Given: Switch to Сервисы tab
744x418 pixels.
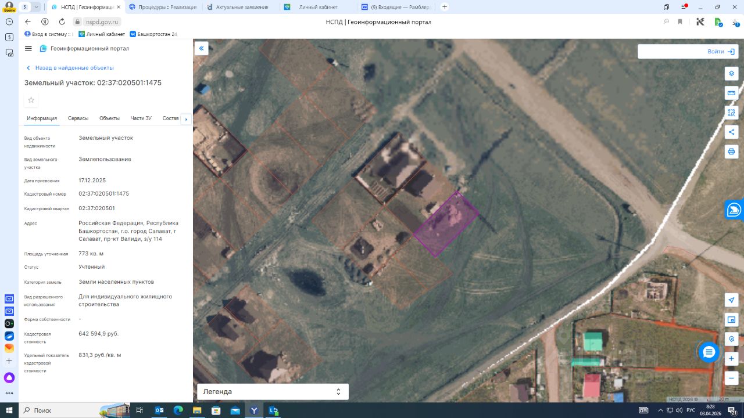Looking at the screenshot, I should pyautogui.click(x=78, y=118).
